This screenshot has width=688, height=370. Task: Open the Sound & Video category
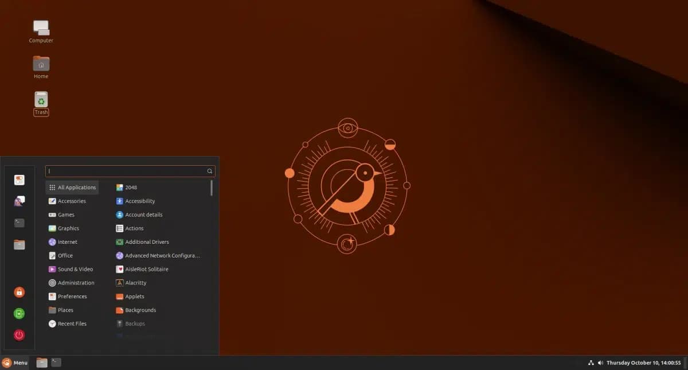point(72,269)
